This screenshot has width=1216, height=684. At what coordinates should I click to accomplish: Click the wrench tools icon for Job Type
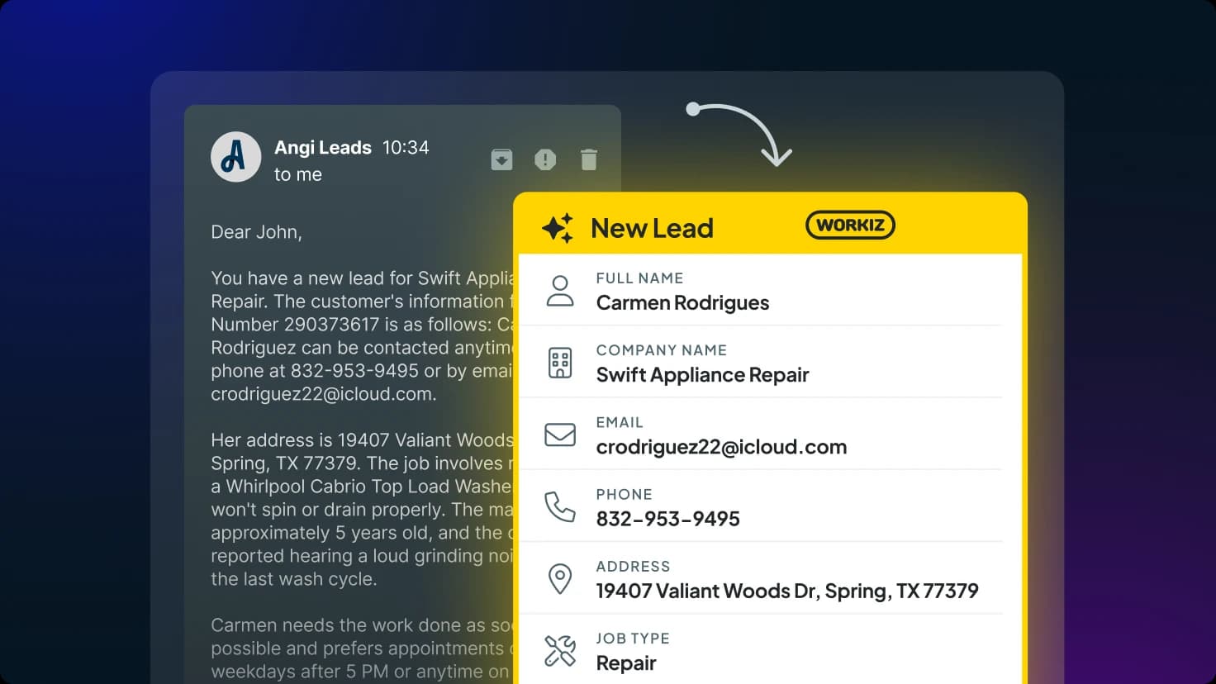(x=560, y=650)
